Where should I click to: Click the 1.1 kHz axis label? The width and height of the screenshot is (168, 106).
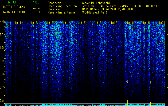pos(2,35)
